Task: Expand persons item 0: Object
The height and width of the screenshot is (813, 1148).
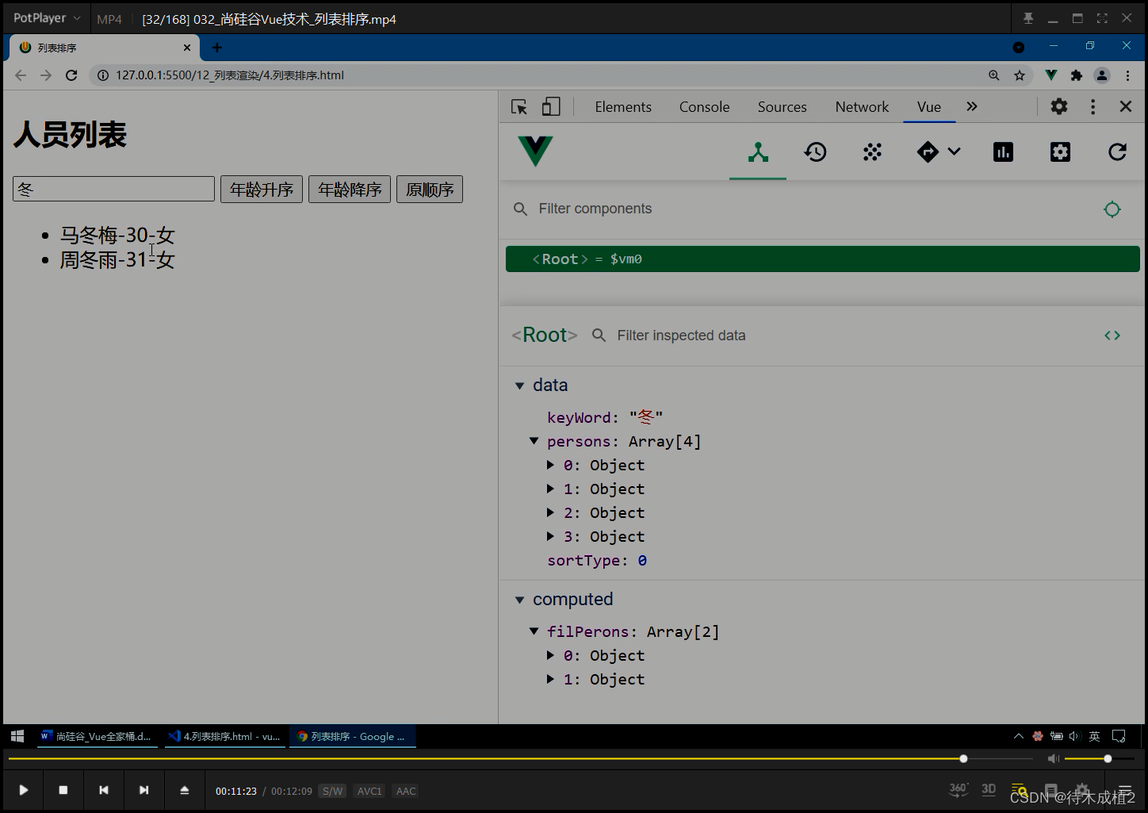Action: click(x=550, y=465)
